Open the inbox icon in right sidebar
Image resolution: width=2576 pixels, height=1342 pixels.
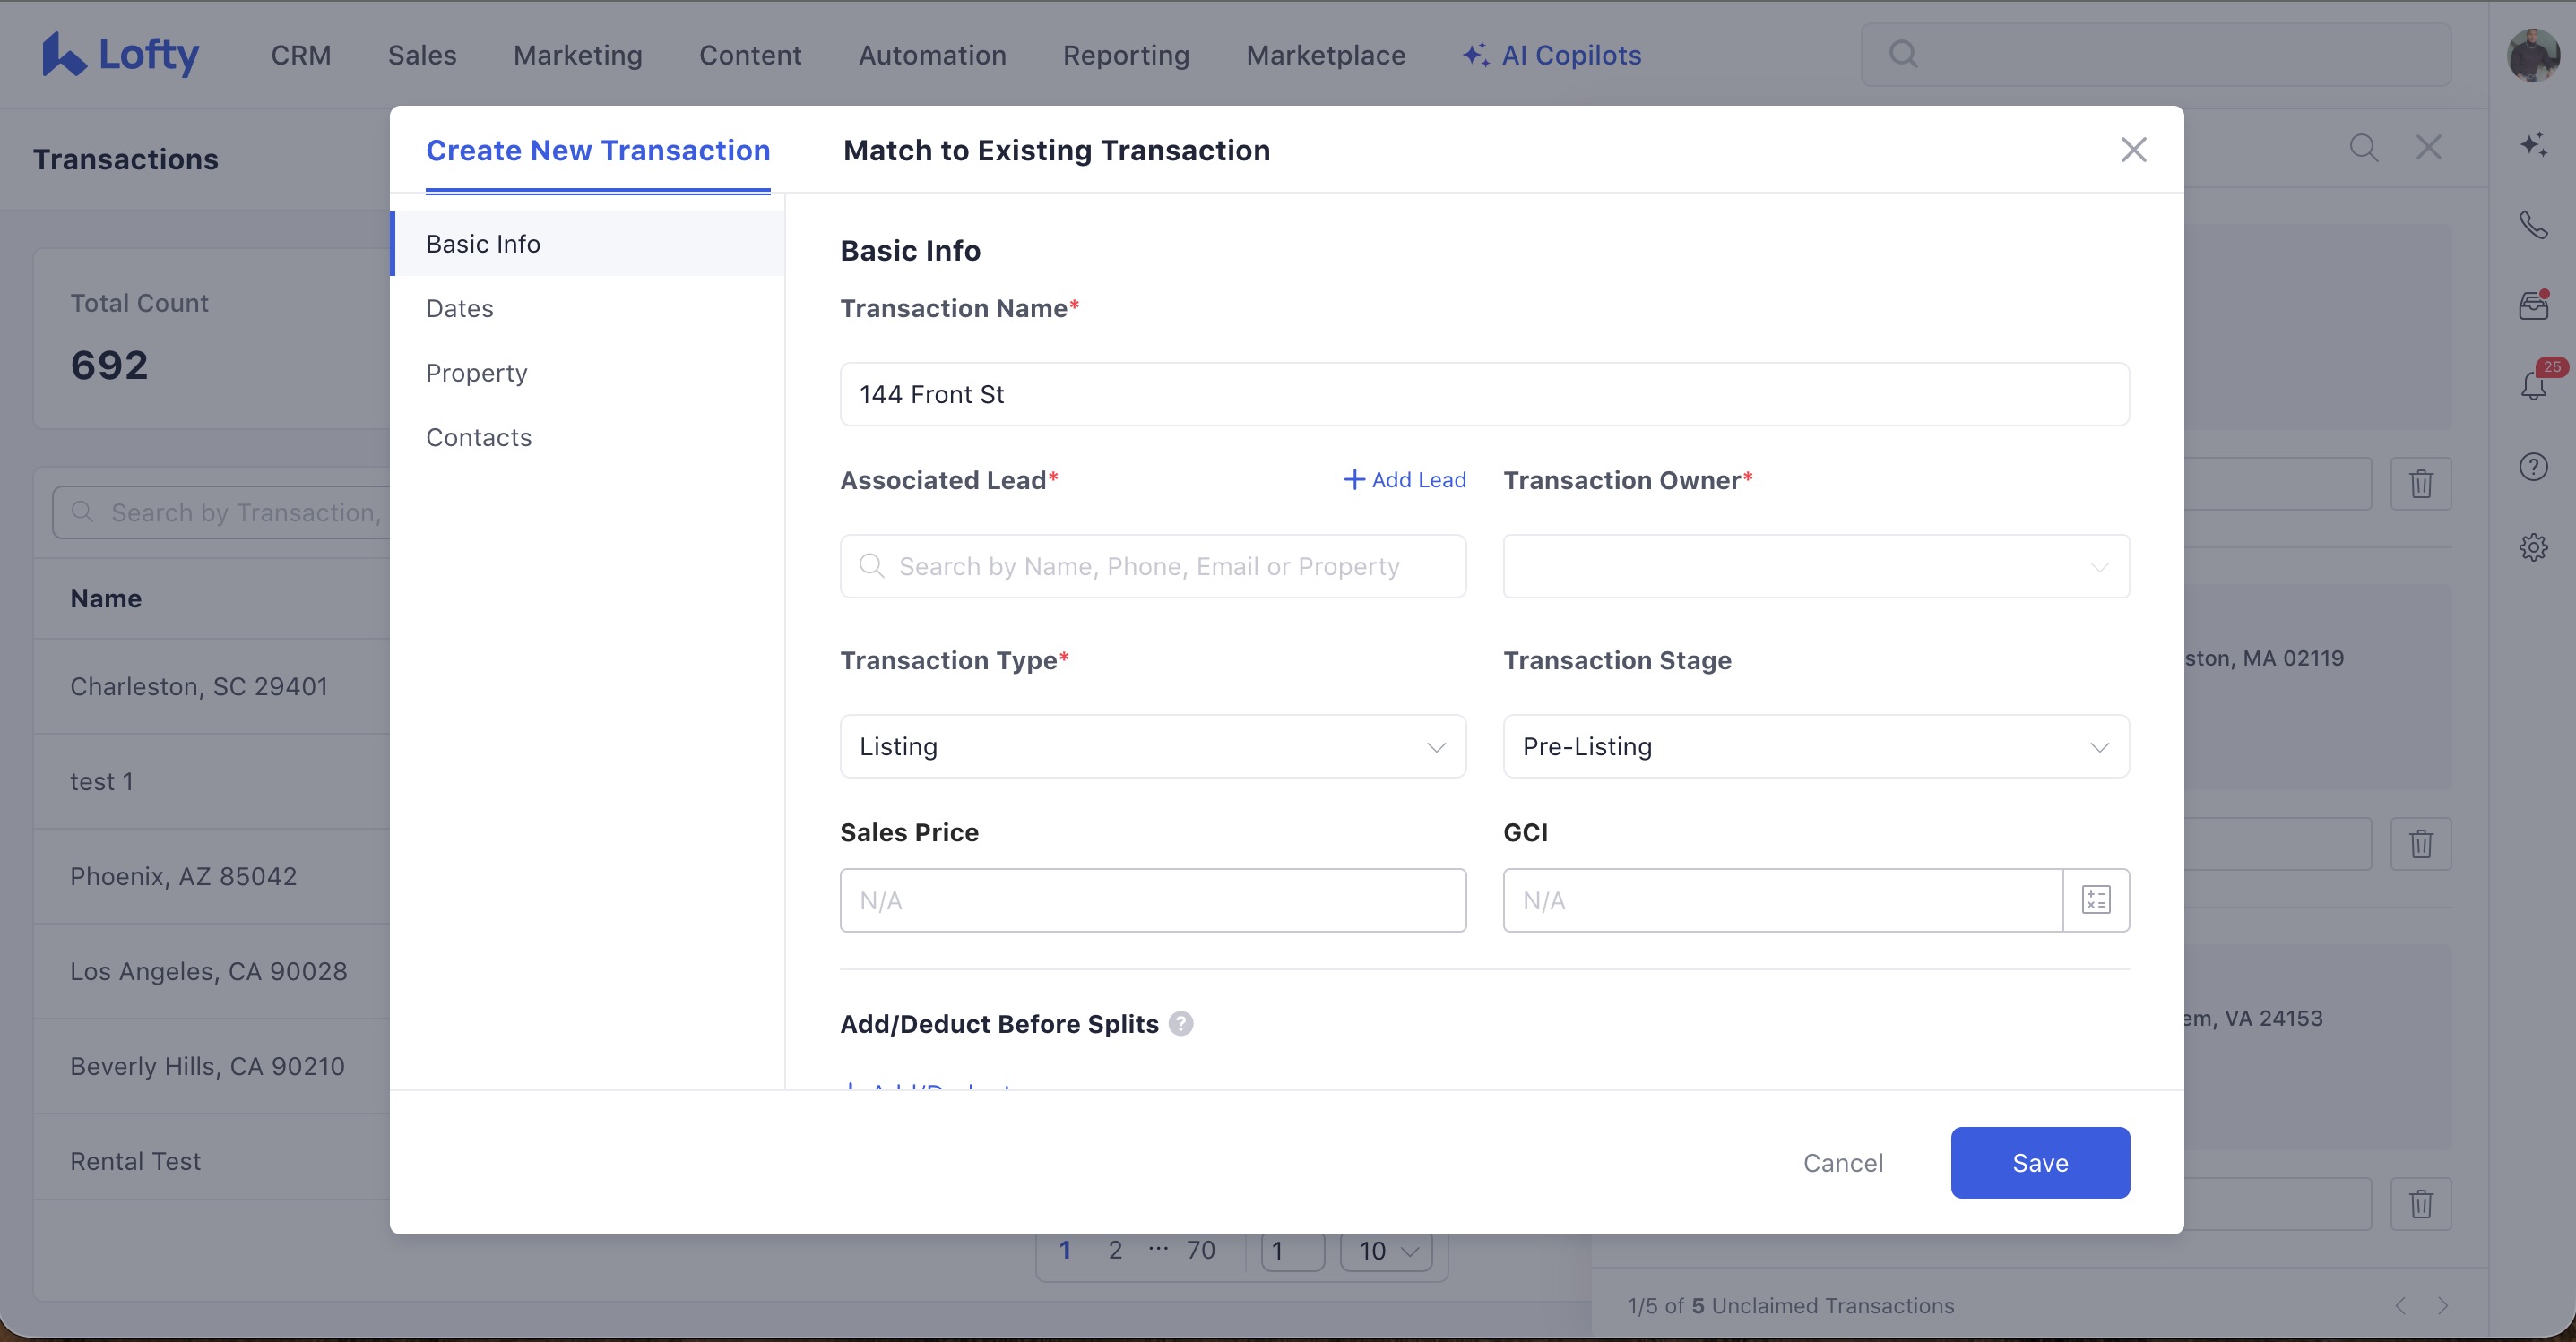[2532, 305]
